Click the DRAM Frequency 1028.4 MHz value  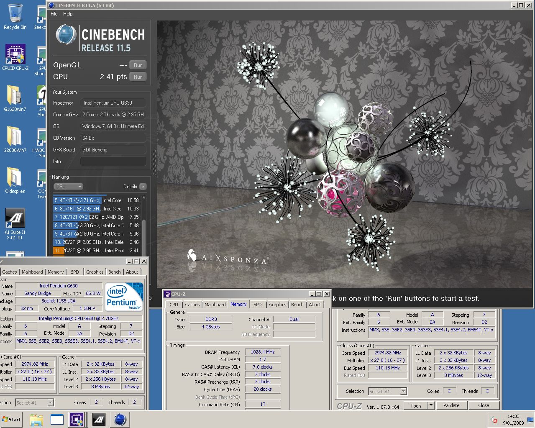tap(263, 352)
